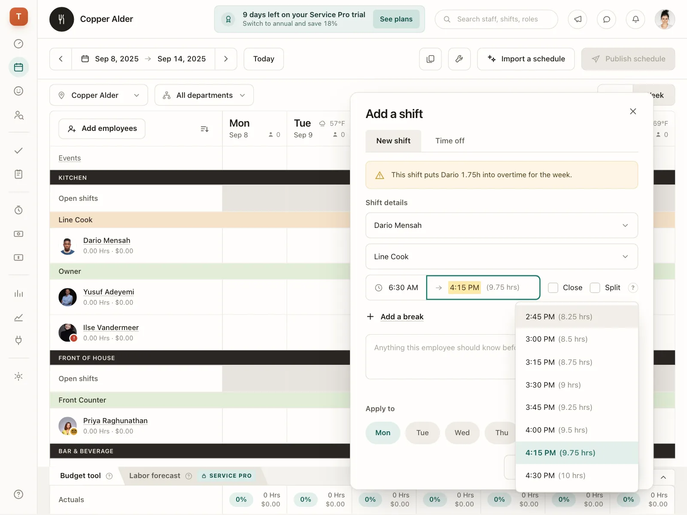The height and width of the screenshot is (515, 687).
Task: Open the people search sidebar icon
Action: pos(18,115)
